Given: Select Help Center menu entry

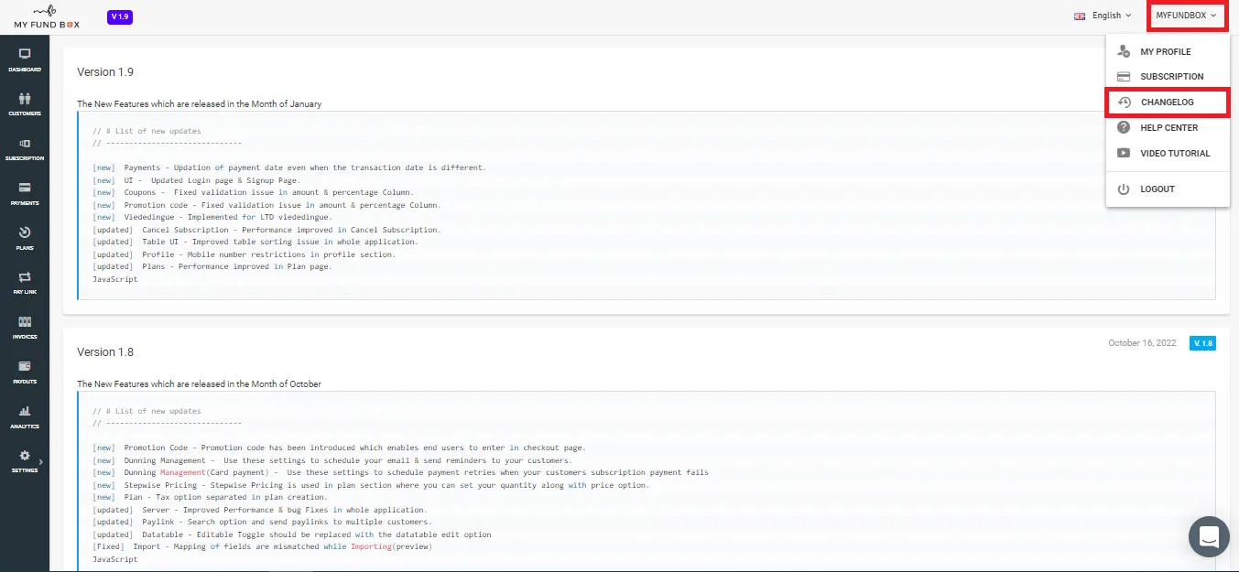Looking at the screenshot, I should coord(1168,128).
